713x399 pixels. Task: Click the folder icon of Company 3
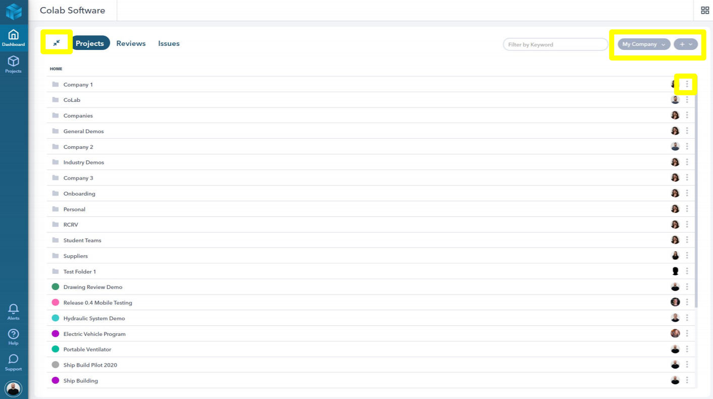56,178
